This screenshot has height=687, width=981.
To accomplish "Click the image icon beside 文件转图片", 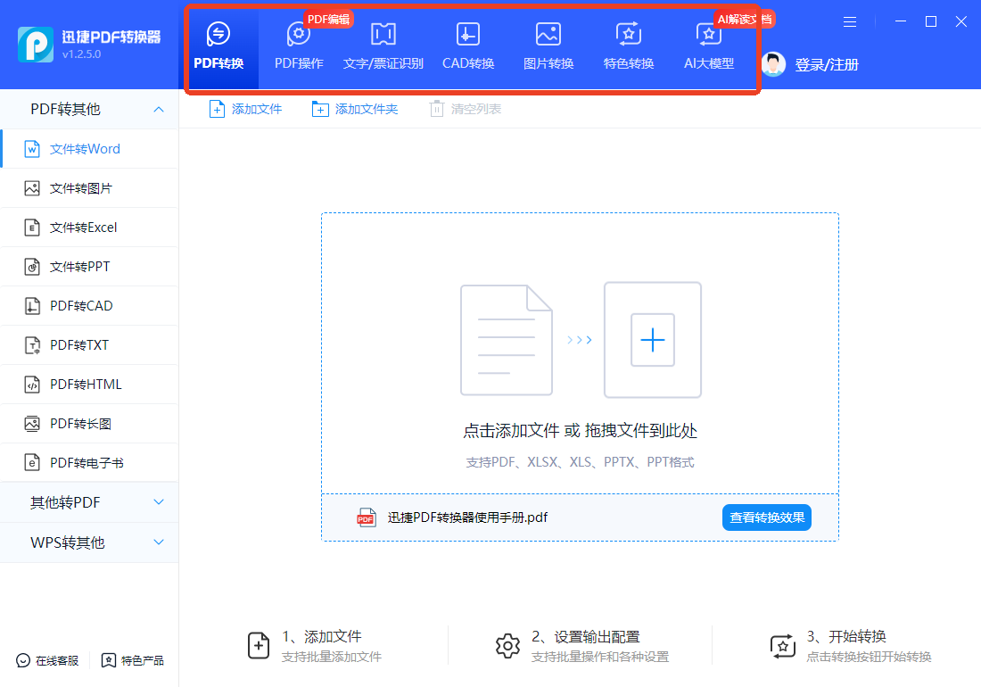I will 32,188.
